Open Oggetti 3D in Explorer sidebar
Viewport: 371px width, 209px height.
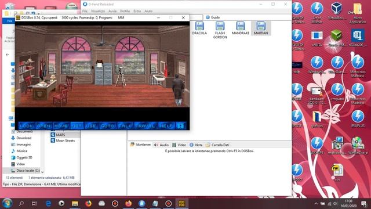click(x=21, y=157)
